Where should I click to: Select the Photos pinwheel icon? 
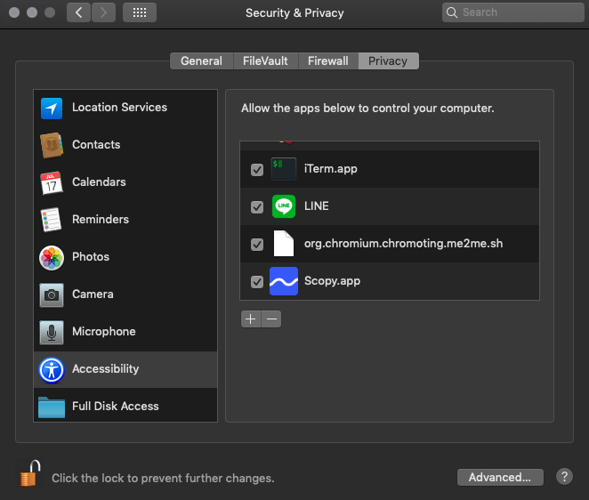[x=52, y=258]
